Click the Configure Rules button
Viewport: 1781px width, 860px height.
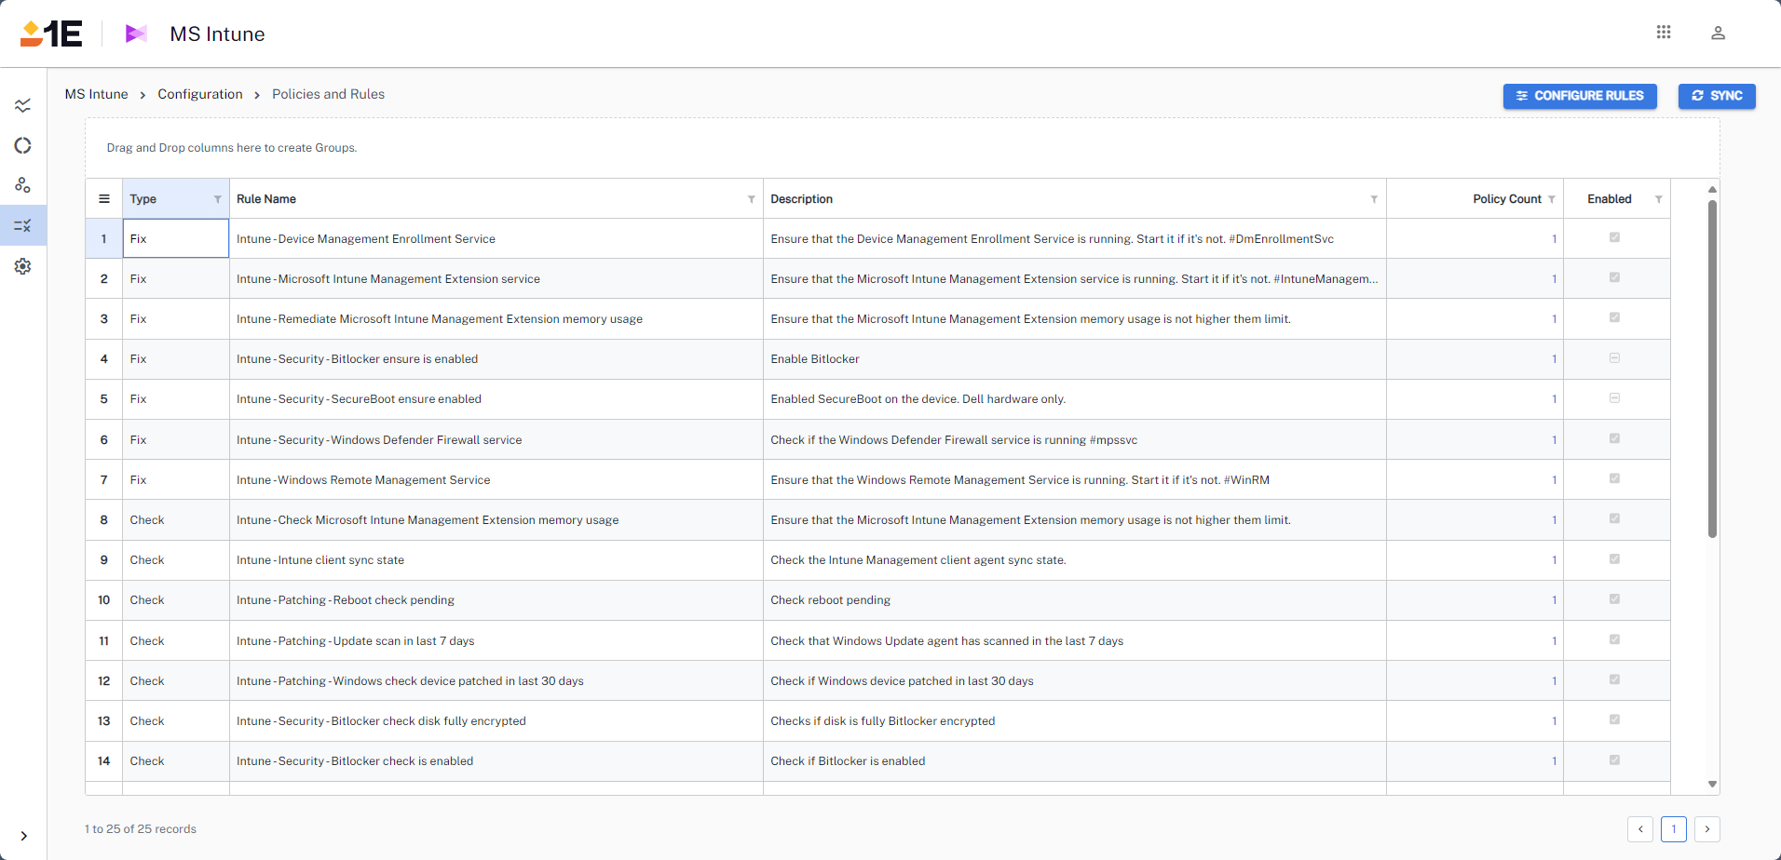[1579, 96]
